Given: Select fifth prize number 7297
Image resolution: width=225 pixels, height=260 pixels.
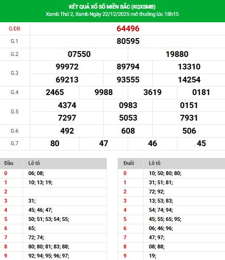Looking at the screenshot, I should [67, 118].
